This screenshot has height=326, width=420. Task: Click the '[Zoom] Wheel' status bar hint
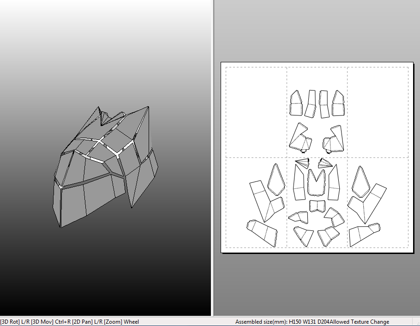pyautogui.click(x=121, y=322)
